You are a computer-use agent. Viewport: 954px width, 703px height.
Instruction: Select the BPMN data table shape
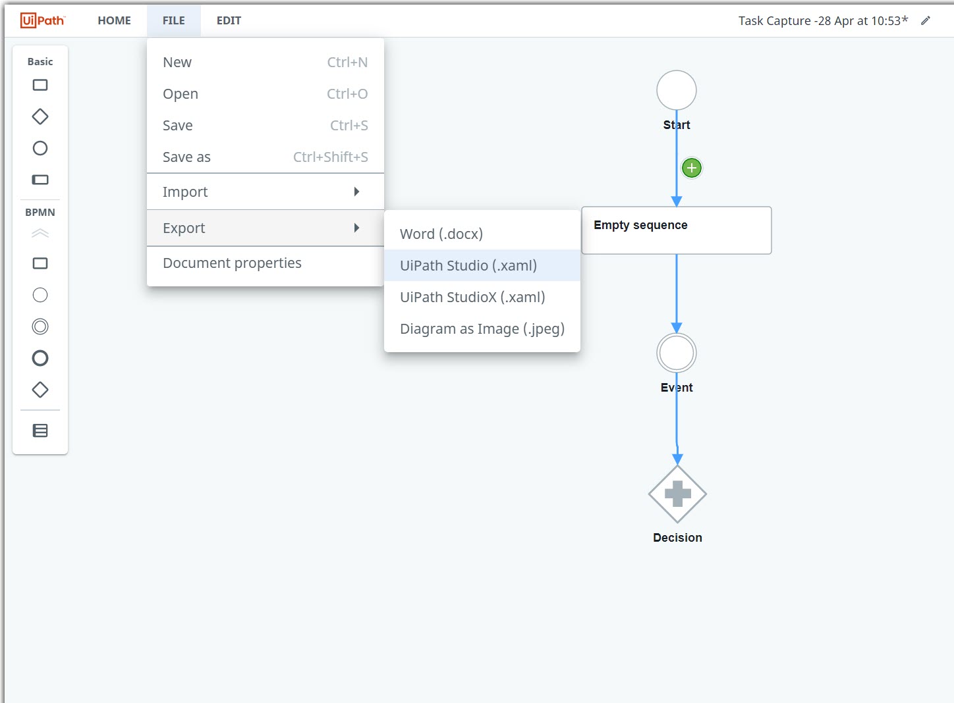[40, 430]
